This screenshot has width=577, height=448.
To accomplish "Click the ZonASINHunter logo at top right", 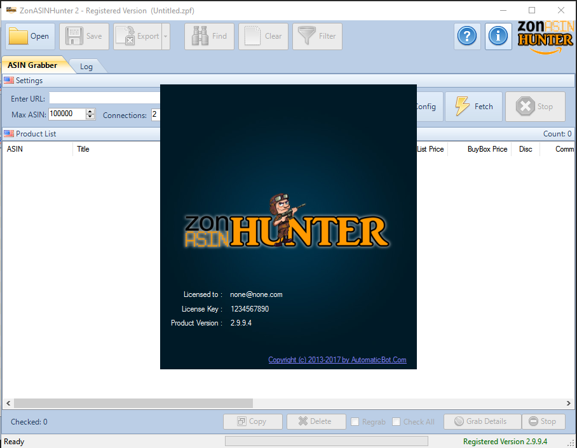I will (545, 37).
